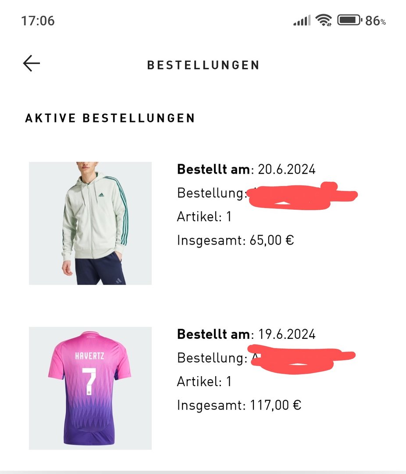The height and width of the screenshot is (474, 406).
Task: Tap the 86% battery percentage
Action: pos(376,21)
